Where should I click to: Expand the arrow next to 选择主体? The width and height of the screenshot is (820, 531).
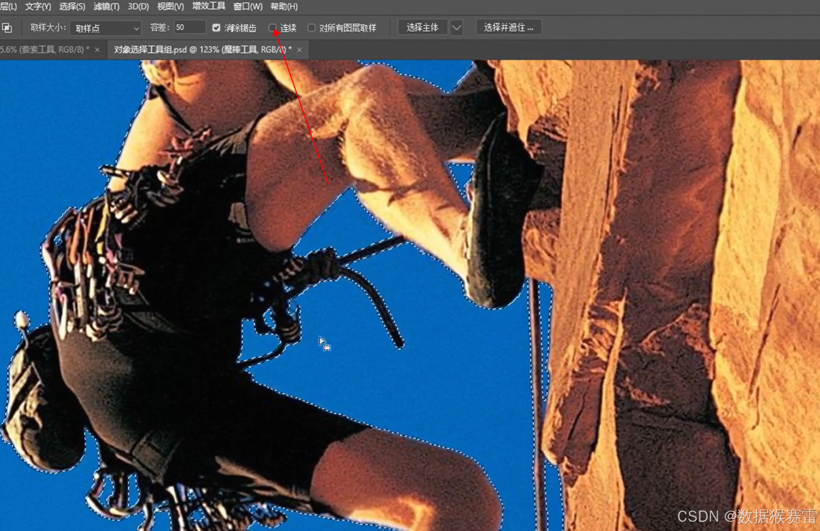pyautogui.click(x=456, y=27)
